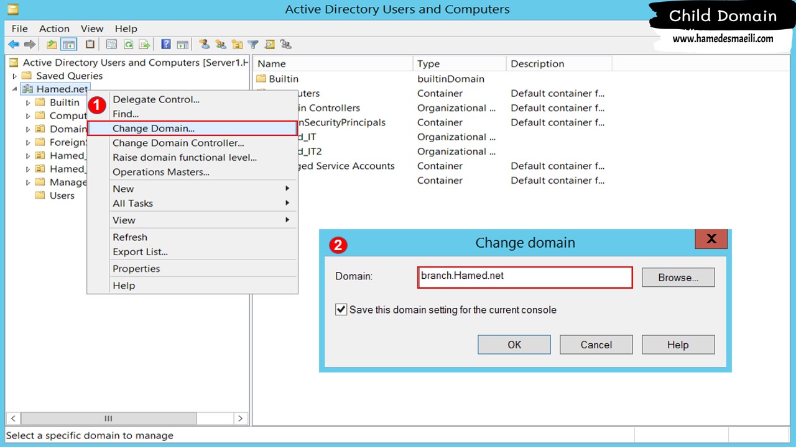Expand the Builtin tree node
796x447 pixels.
click(x=28, y=102)
